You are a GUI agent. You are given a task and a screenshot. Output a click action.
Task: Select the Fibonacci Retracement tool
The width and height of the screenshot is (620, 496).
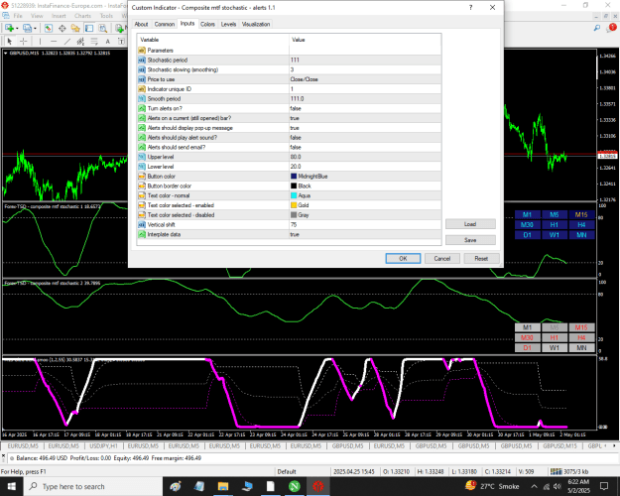point(94,41)
